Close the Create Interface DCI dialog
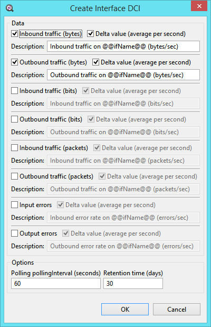This screenshot has width=211, height=327. tap(199, 6)
